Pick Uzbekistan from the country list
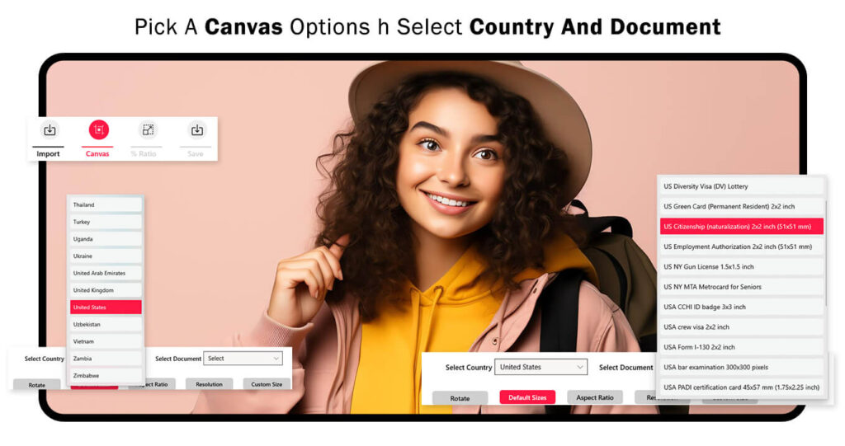The width and height of the screenshot is (845, 446). [x=106, y=324]
